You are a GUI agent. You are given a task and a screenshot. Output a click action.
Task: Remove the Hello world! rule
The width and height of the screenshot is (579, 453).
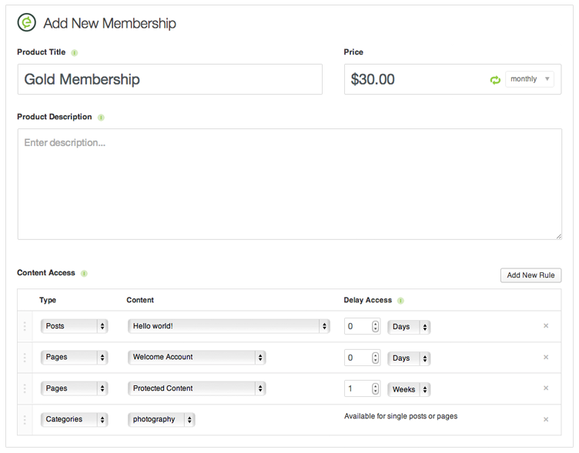point(546,326)
